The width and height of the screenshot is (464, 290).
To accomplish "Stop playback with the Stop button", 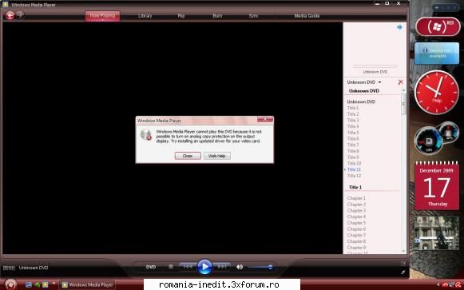I will tap(171, 267).
